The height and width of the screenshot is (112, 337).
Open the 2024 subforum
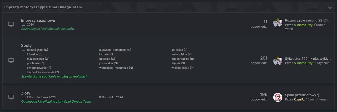(x=30, y=25)
